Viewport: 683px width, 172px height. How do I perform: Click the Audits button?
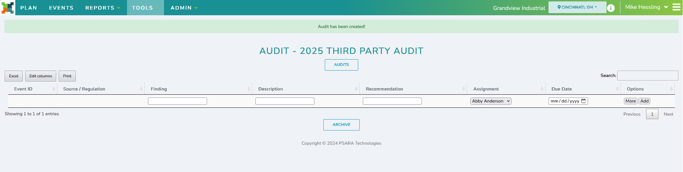tap(341, 65)
